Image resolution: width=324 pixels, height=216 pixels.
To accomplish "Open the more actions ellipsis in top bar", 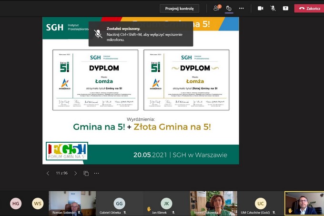I will [242, 8].
